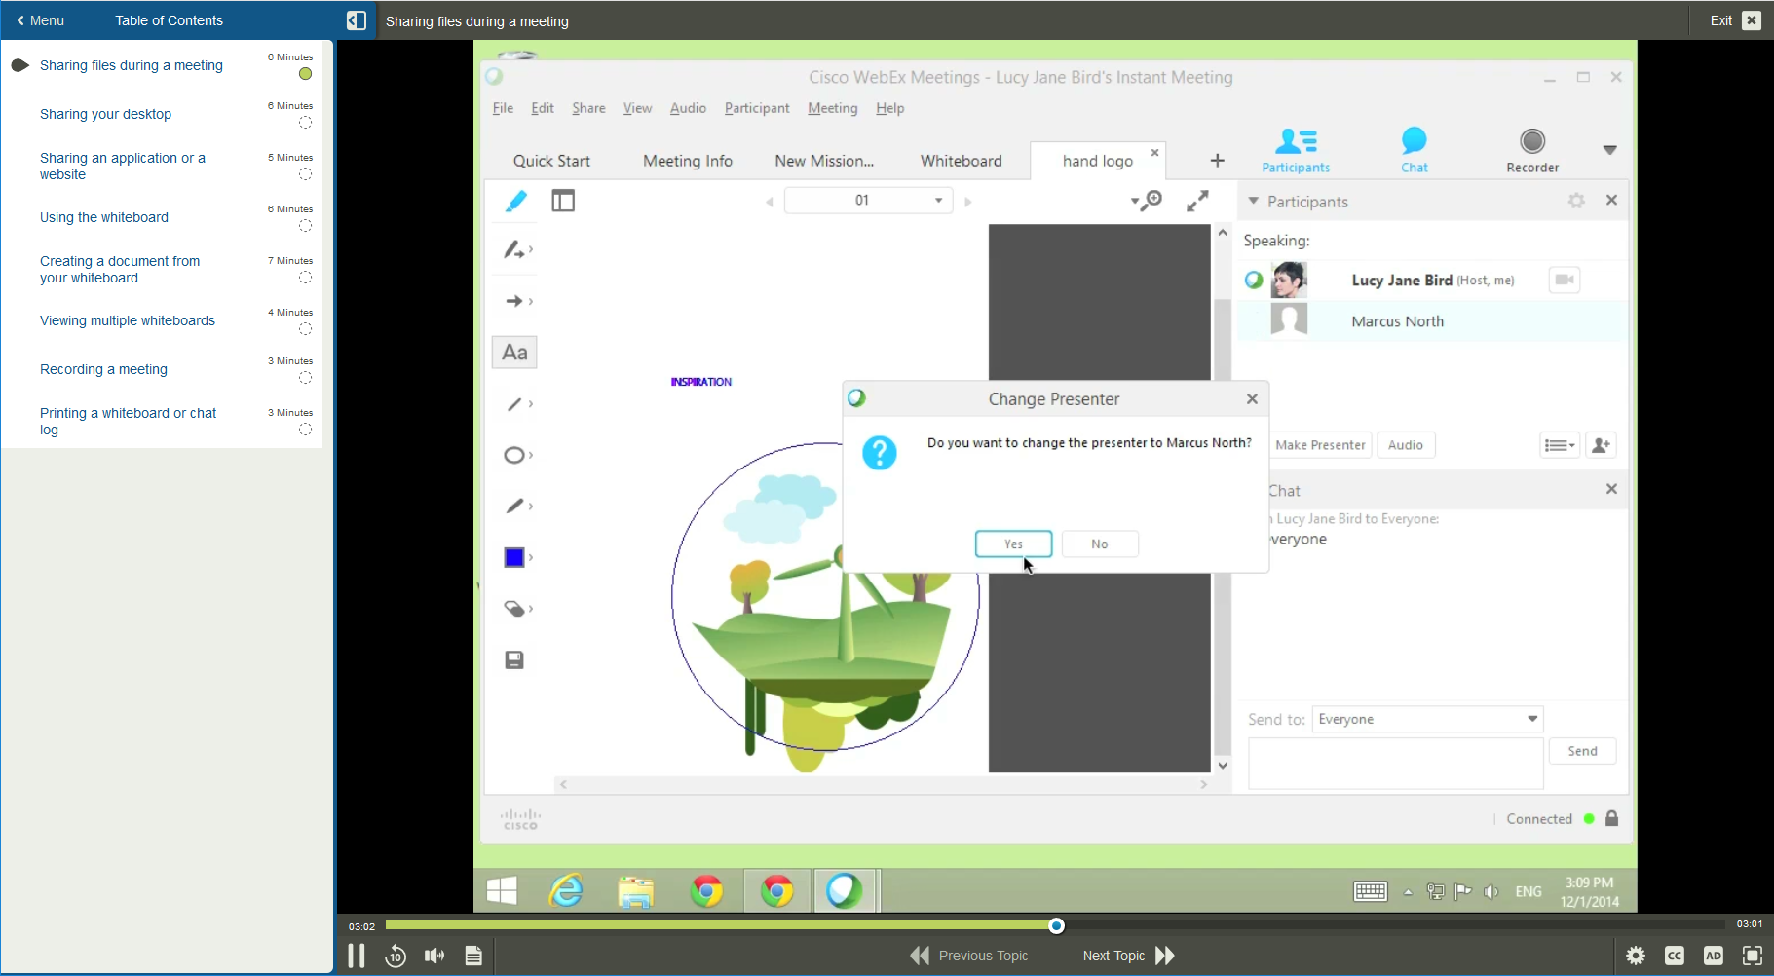Collapse the Participants panel header

[1251, 201]
